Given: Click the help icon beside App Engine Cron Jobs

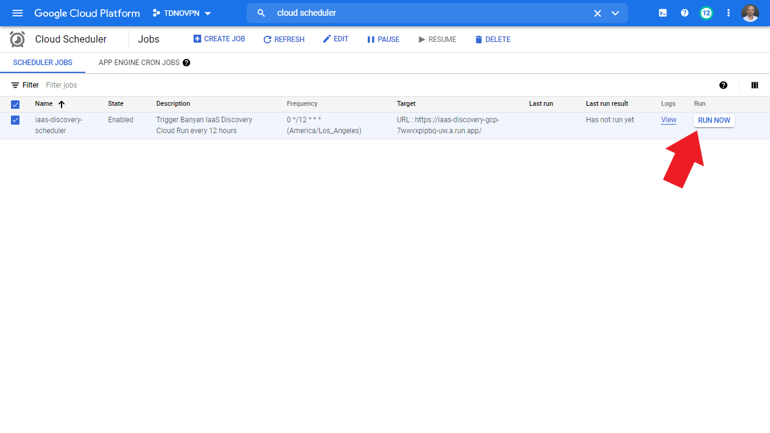Looking at the screenshot, I should pyautogui.click(x=186, y=63).
